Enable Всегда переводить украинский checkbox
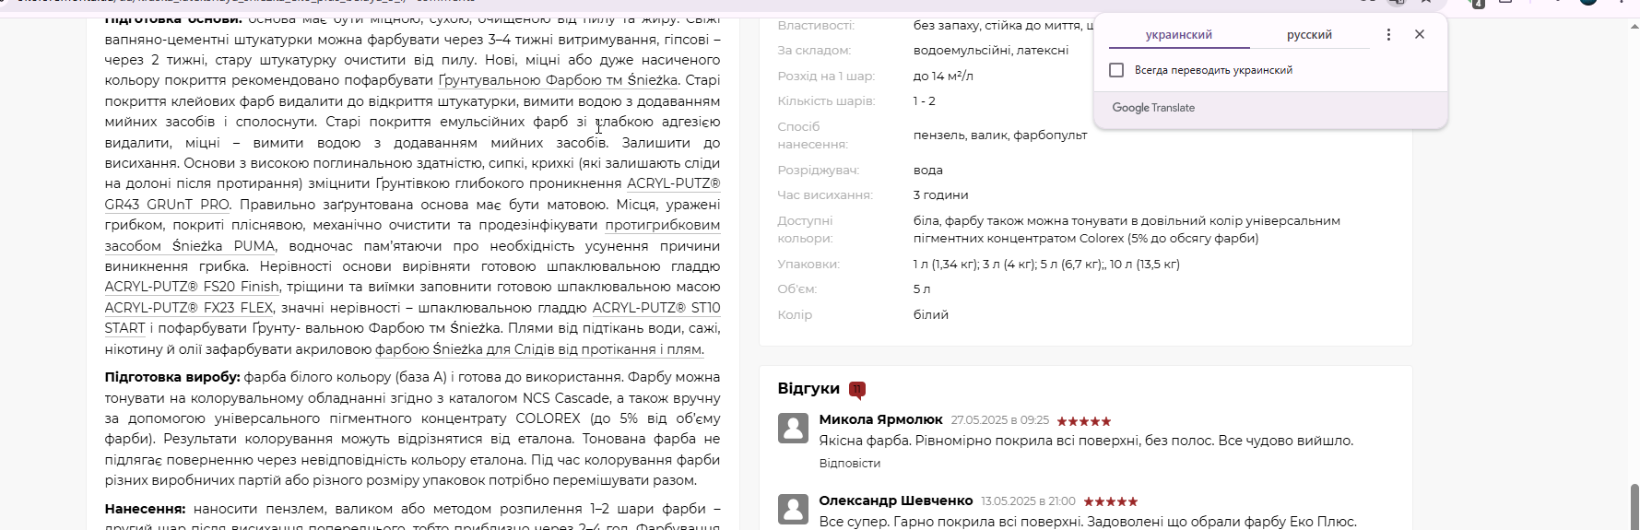Viewport: 1640px width, 530px height. click(1116, 70)
